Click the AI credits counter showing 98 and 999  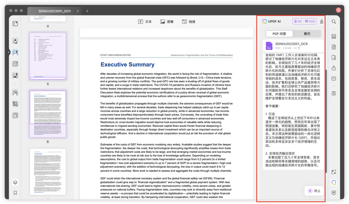pos(304,22)
